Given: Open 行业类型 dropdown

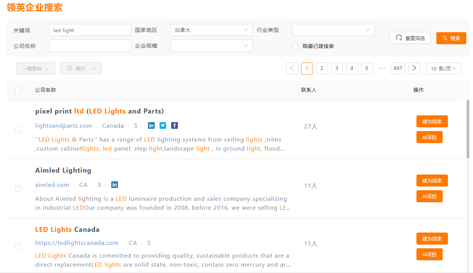Looking at the screenshot, I should (333, 30).
